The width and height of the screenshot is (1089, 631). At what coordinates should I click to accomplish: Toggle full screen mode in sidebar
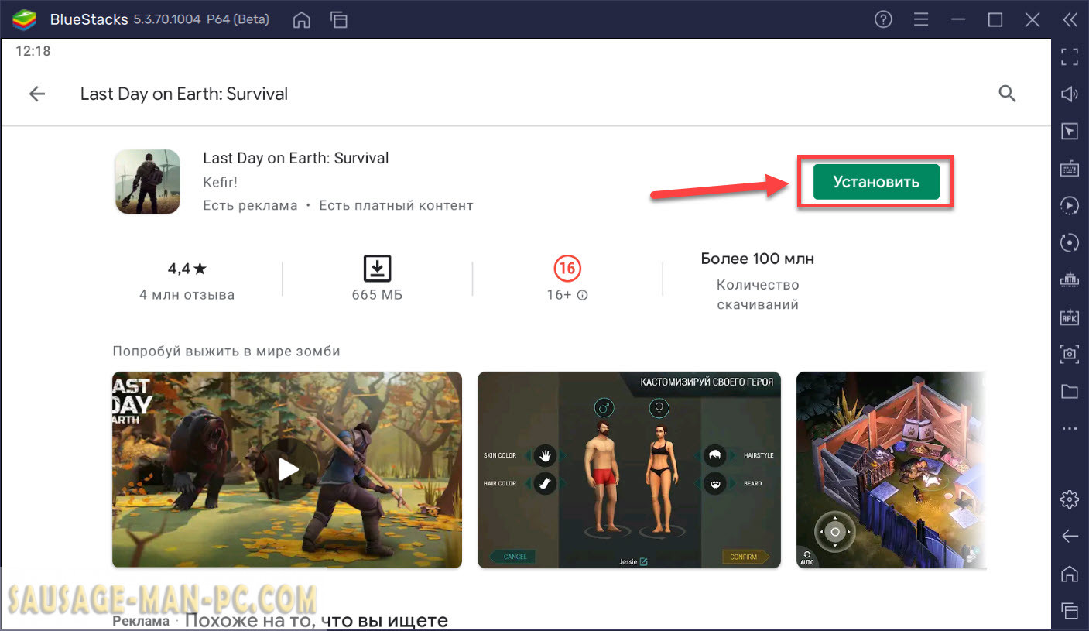pyautogui.click(x=1070, y=56)
